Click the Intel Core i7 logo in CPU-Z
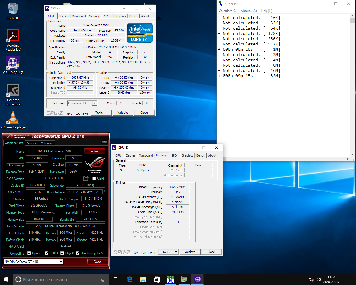Image resolution: width=356 pixels, height=285 pixels. 140,33
